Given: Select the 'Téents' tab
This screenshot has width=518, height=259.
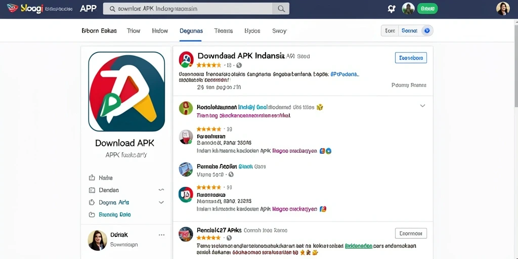Looking at the screenshot, I should (223, 31).
